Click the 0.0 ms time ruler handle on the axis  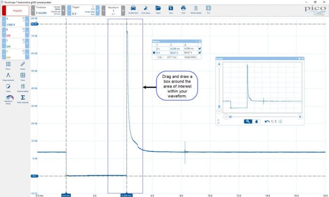pyautogui.click(x=66, y=195)
